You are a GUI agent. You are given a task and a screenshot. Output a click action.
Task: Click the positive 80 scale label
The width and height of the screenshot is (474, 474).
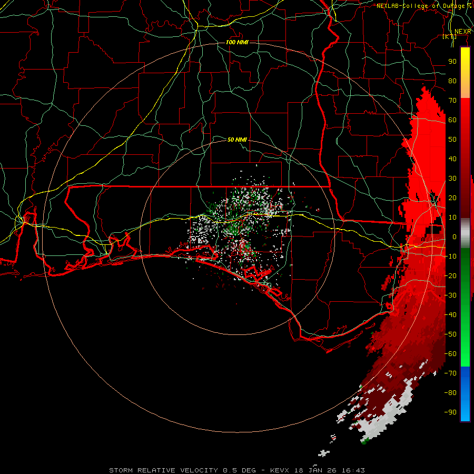452,81
